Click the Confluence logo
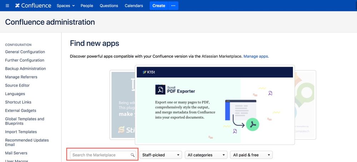The image size is (357, 162). (33, 6)
